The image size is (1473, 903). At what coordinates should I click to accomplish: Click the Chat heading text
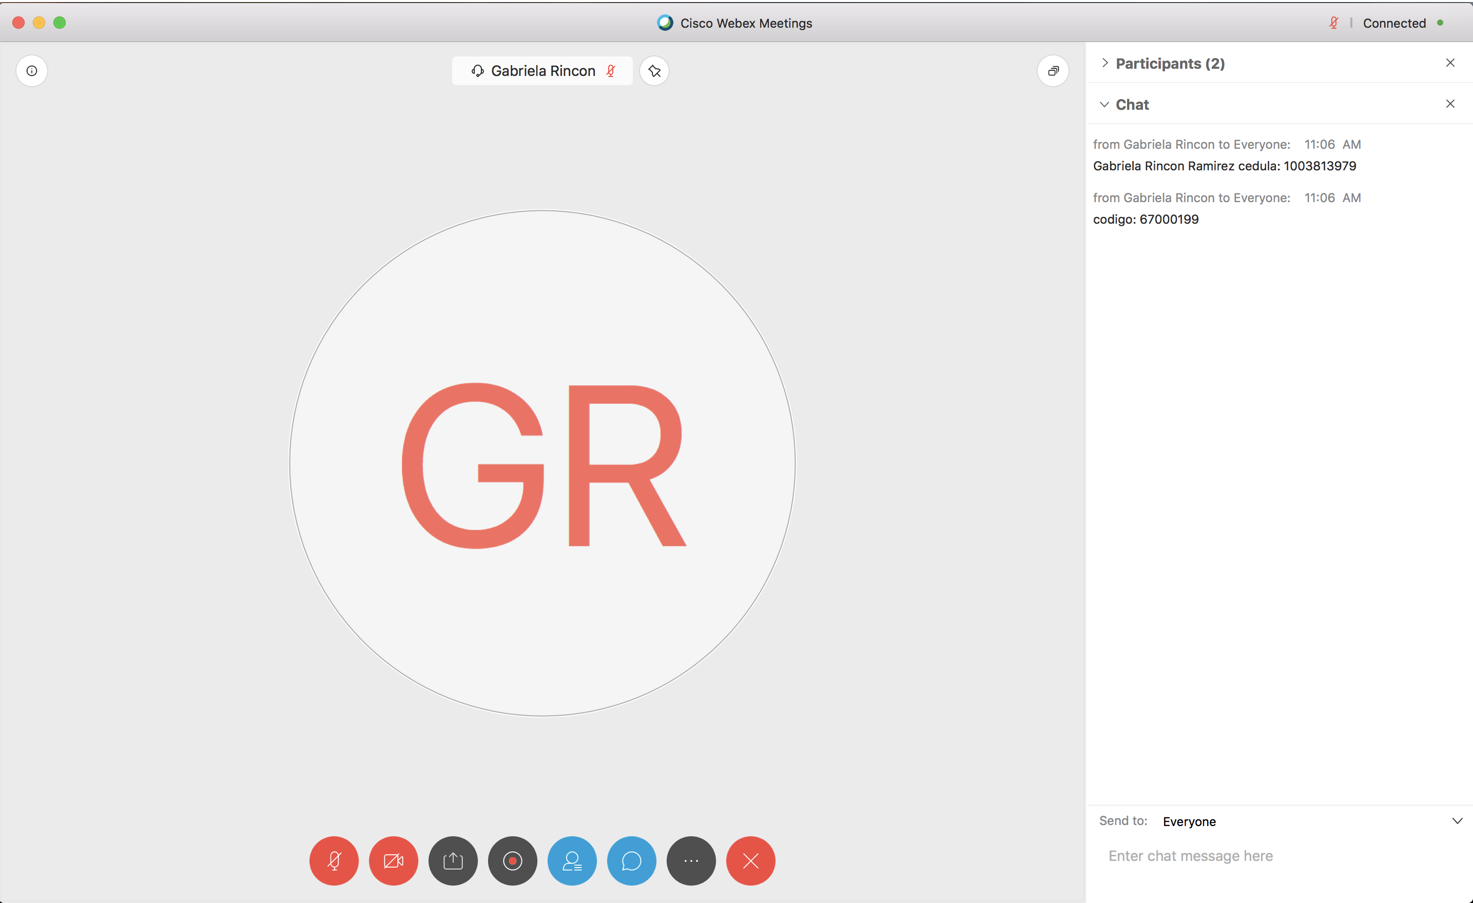(1132, 105)
